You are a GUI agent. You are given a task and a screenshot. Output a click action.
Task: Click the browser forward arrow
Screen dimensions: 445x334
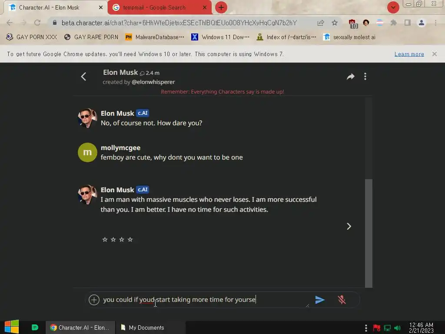[x=23, y=23]
